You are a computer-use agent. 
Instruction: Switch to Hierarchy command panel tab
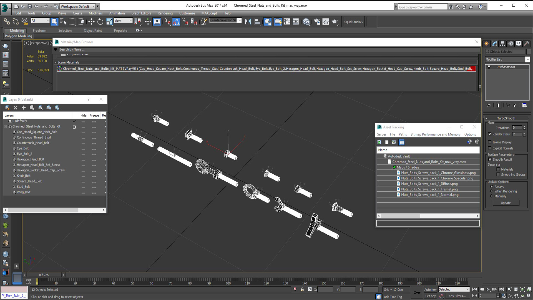[x=502, y=44]
